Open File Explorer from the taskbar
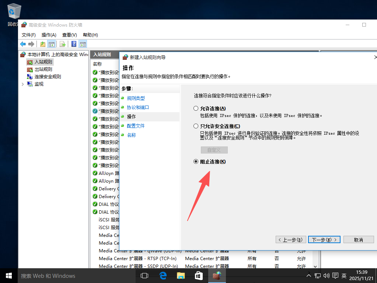Image resolution: width=377 pixels, height=283 pixels. [181, 276]
